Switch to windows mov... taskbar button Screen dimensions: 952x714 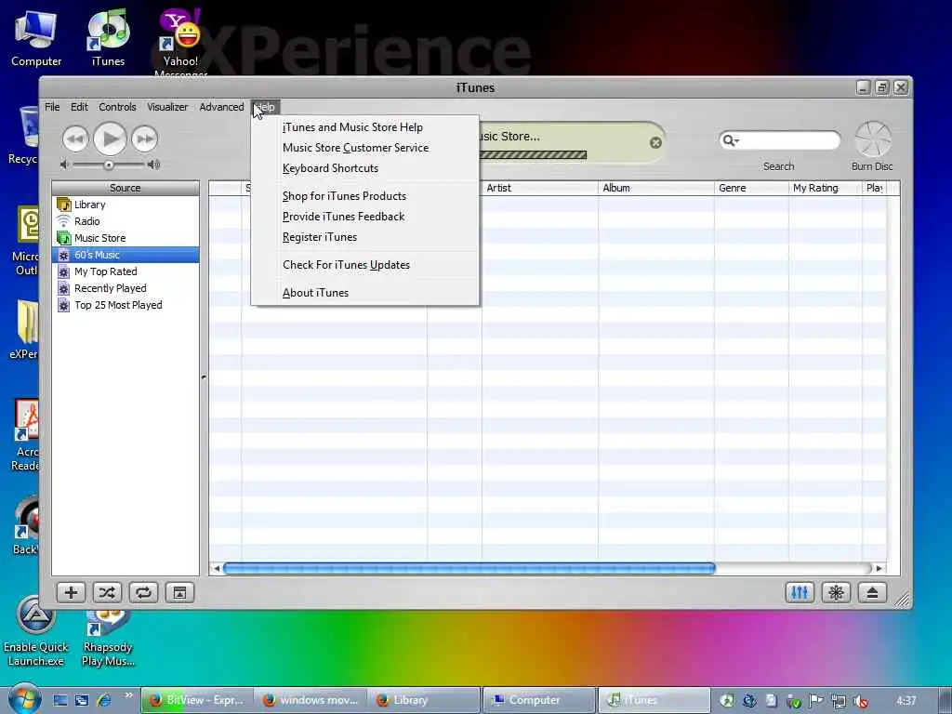click(311, 700)
